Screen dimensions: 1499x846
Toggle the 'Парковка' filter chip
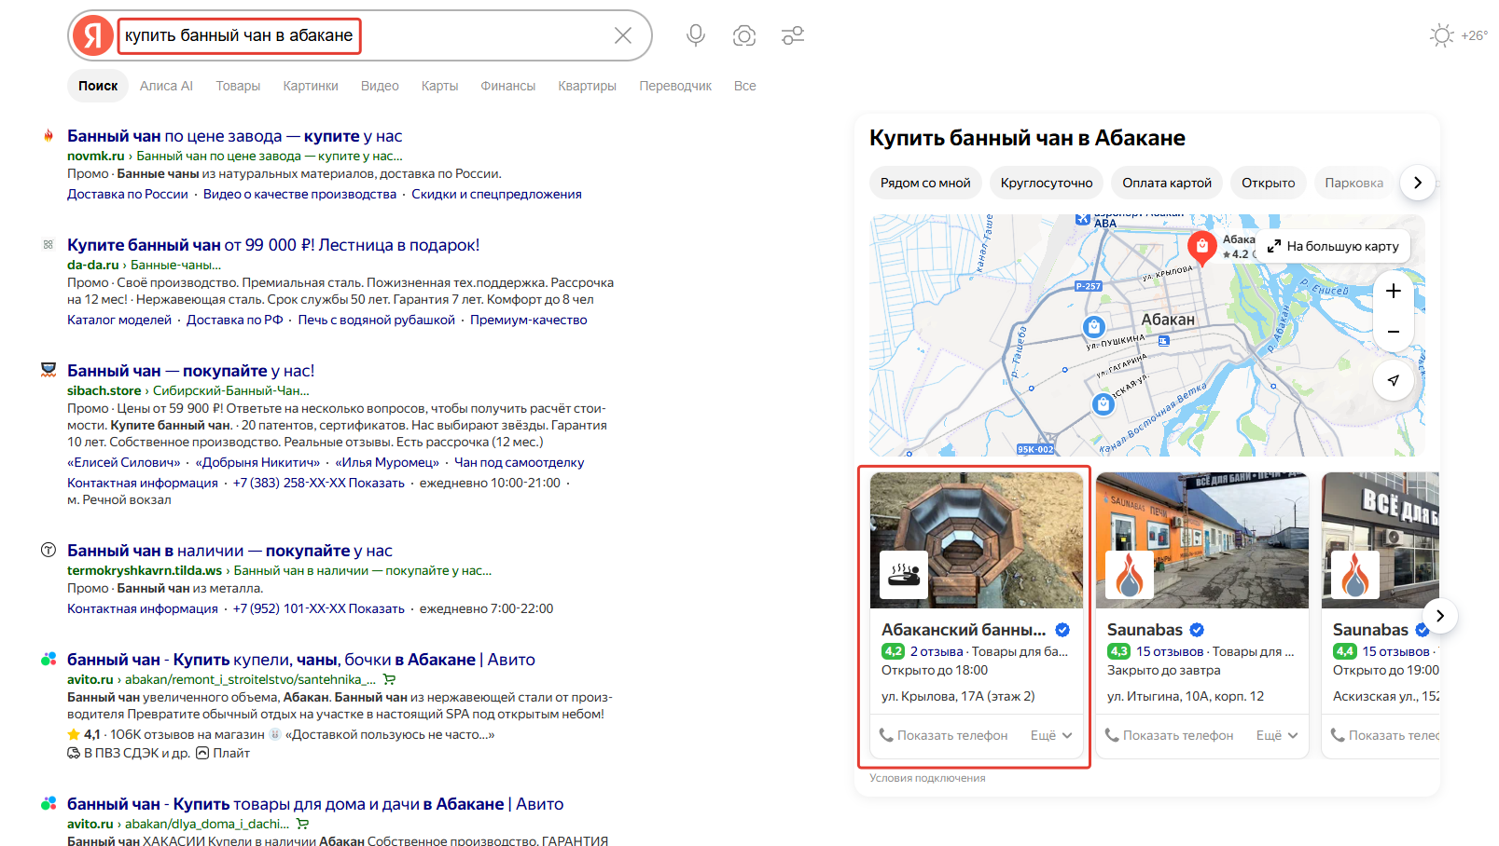tap(1354, 183)
